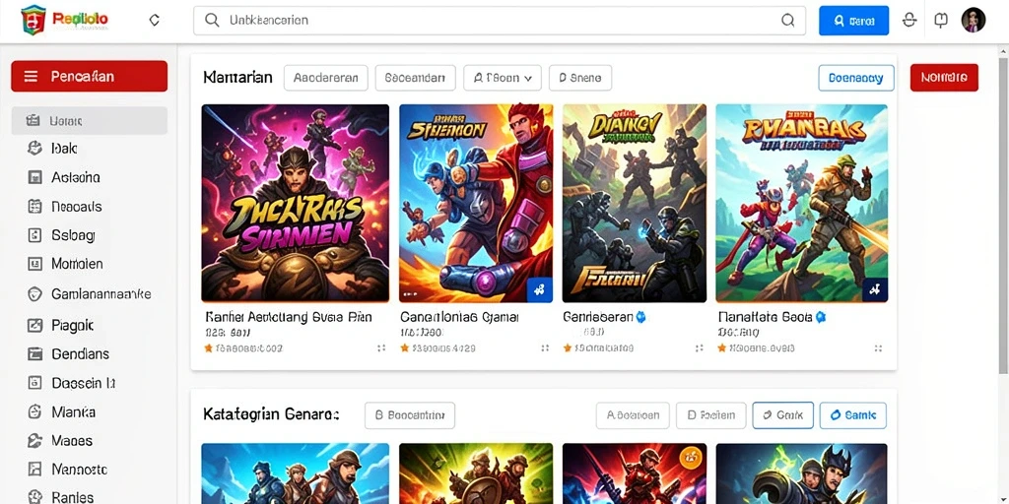Click the search magnifier icon at right of search bar
The height and width of the screenshot is (504, 1009).
tap(787, 21)
